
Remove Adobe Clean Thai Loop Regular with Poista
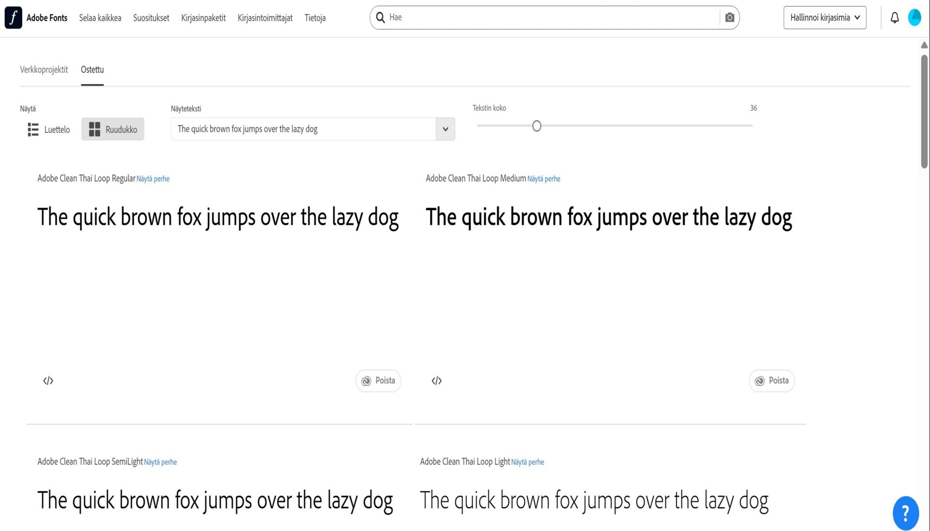coord(378,381)
